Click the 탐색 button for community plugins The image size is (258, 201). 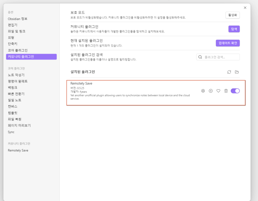(234, 29)
